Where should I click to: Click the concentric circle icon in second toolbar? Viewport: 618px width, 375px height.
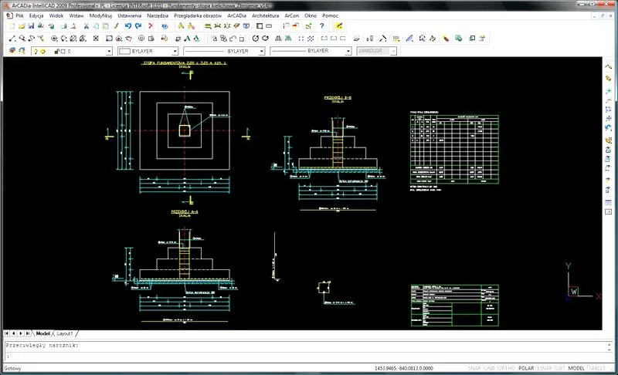pyautogui.click(x=141, y=38)
